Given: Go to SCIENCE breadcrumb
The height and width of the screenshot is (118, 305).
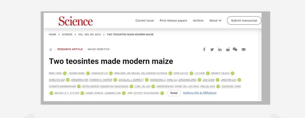Looking at the screenshot, I should (67, 35).
